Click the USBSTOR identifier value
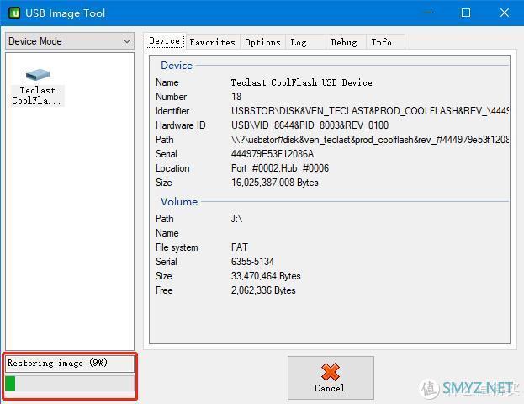The image size is (524, 404). 370,111
